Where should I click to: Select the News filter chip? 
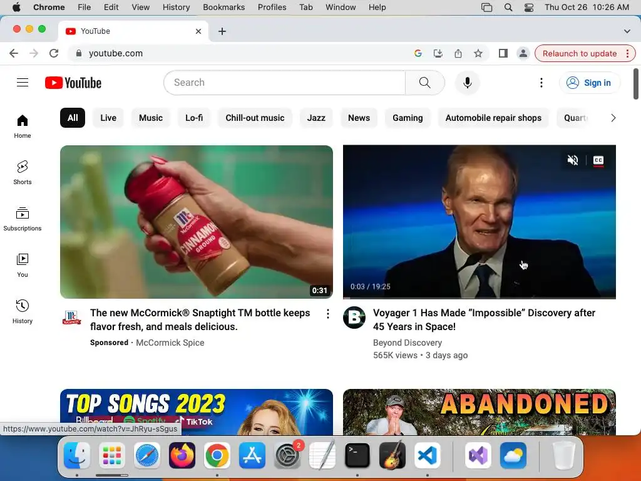click(x=359, y=118)
